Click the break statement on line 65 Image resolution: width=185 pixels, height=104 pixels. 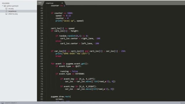[x=58, y=56]
